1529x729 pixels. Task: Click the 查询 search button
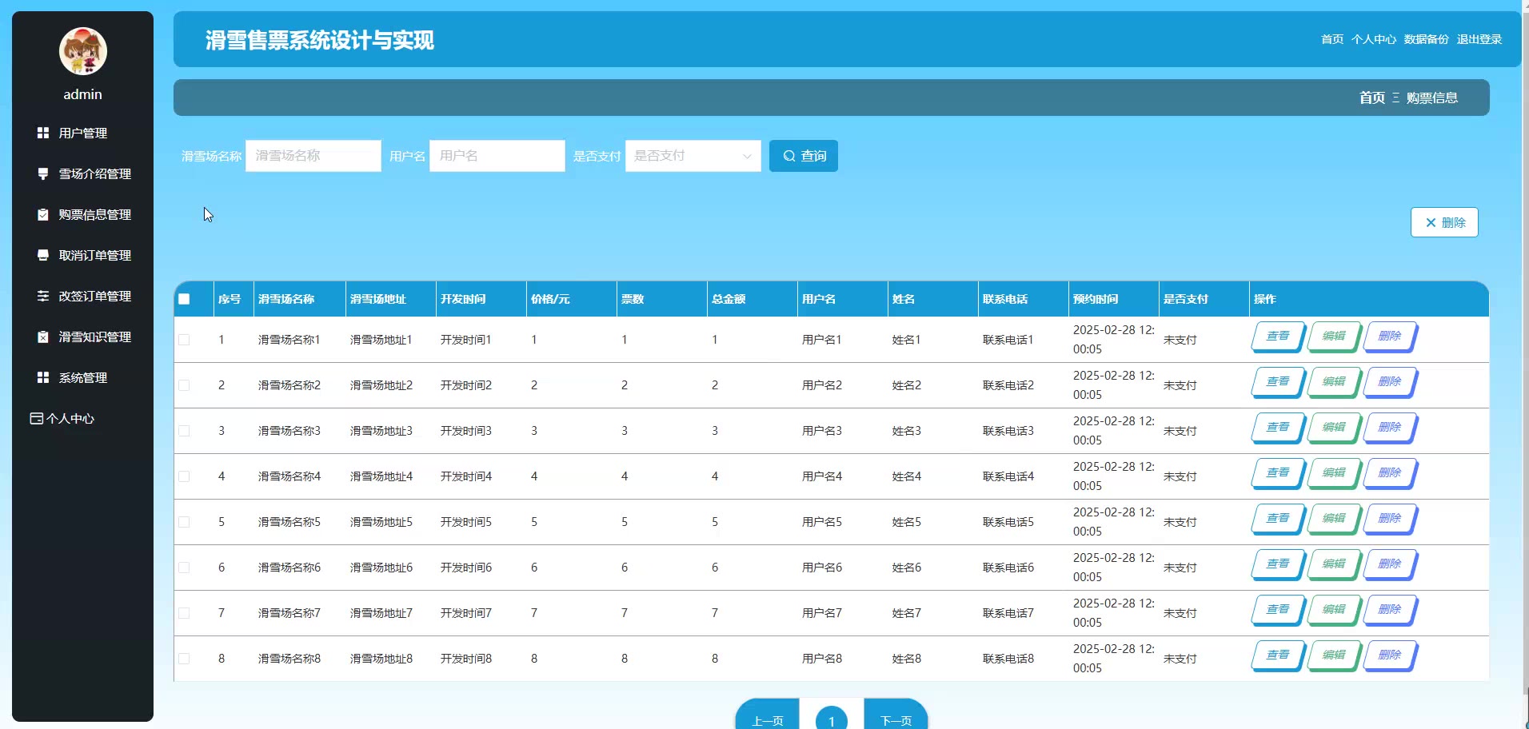click(x=803, y=156)
